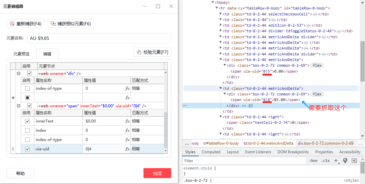Click the ellipsis badge on editIcon-0-2-53 row

(x=309, y=25)
